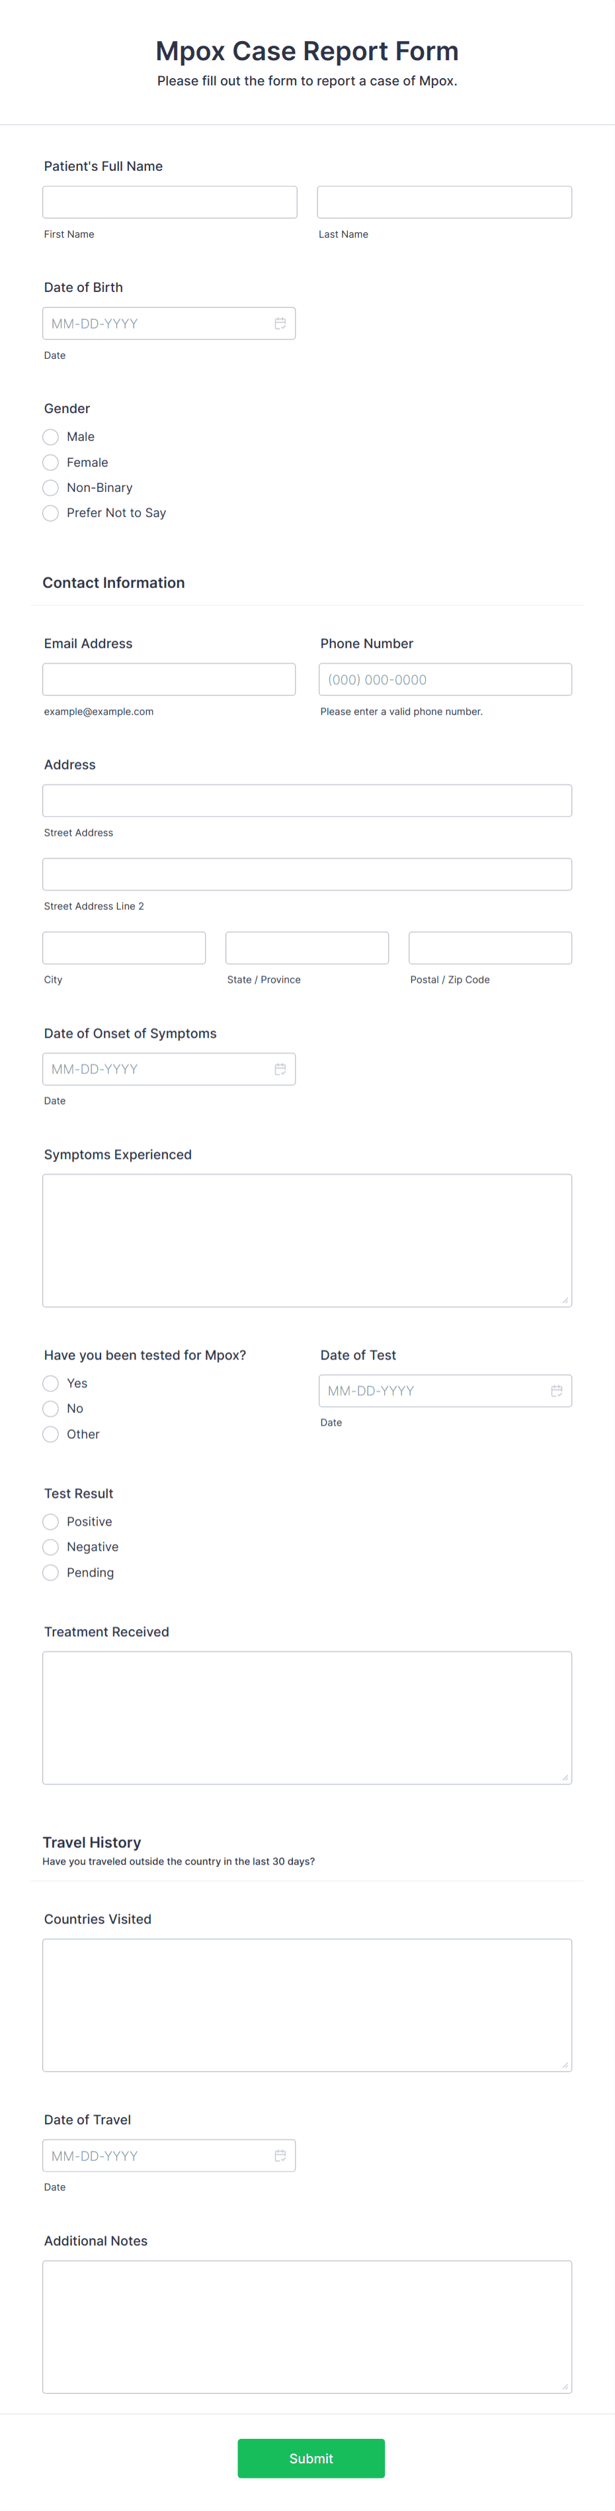Open the Date of Test calendar picker

tap(557, 1390)
